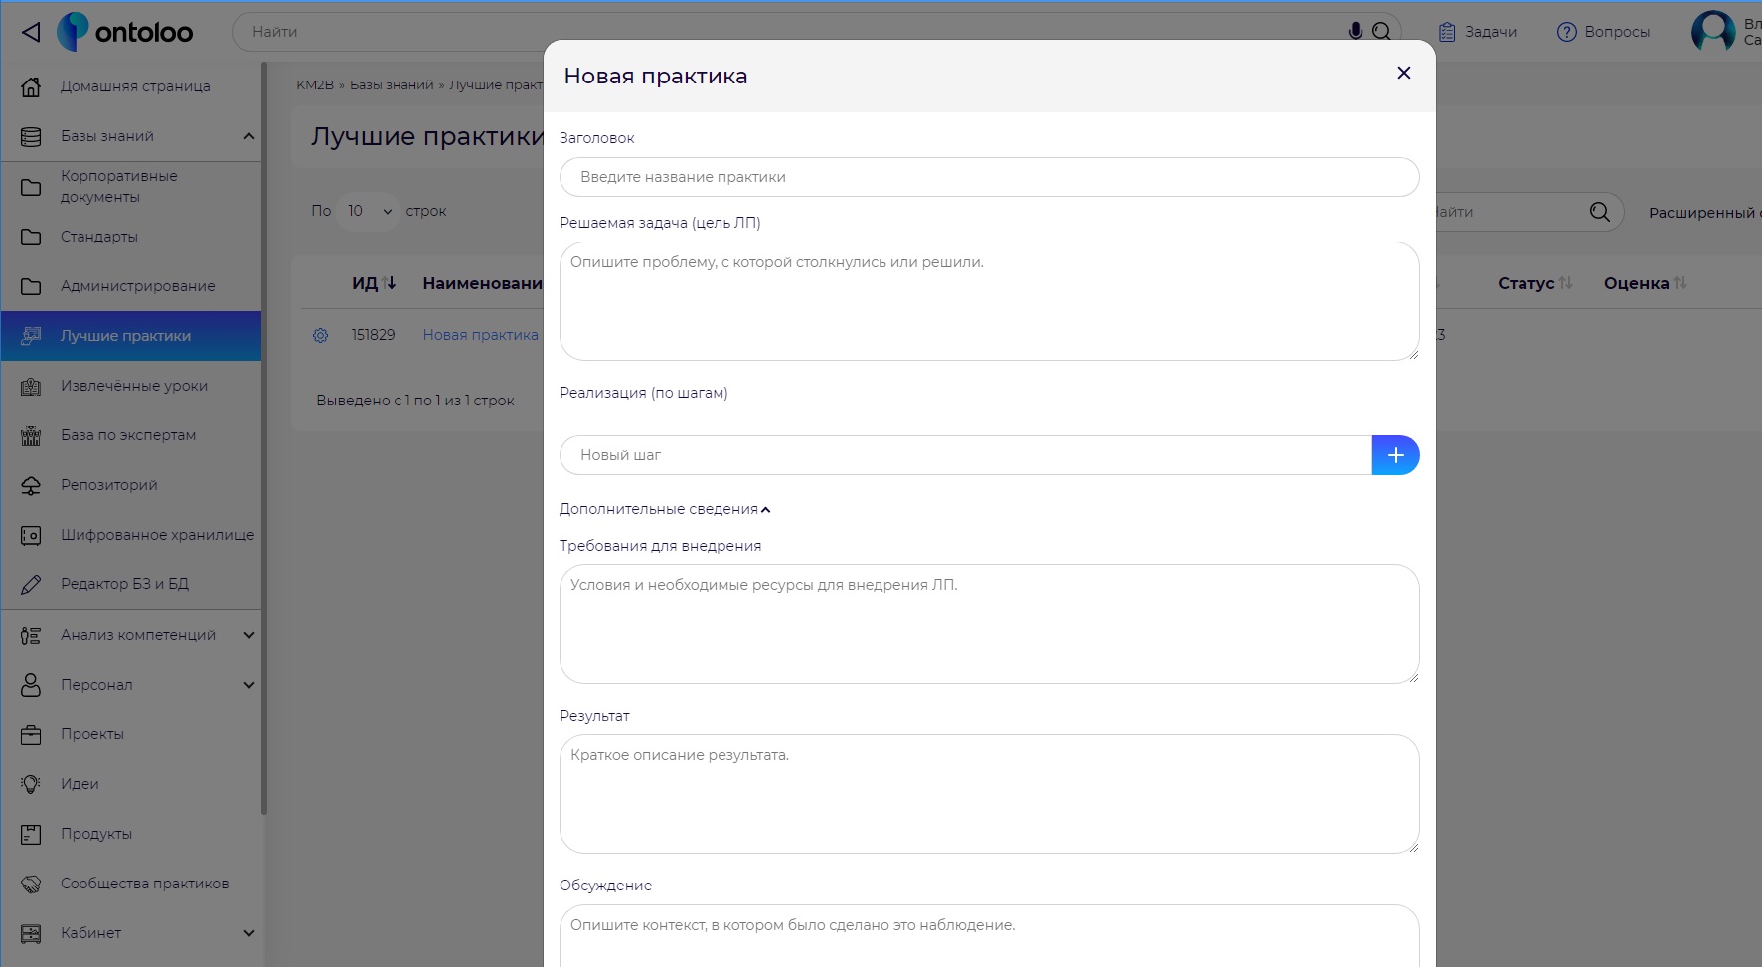1762x967 pixels.
Task: Expand the Кабинет menu
Action: tap(249, 933)
